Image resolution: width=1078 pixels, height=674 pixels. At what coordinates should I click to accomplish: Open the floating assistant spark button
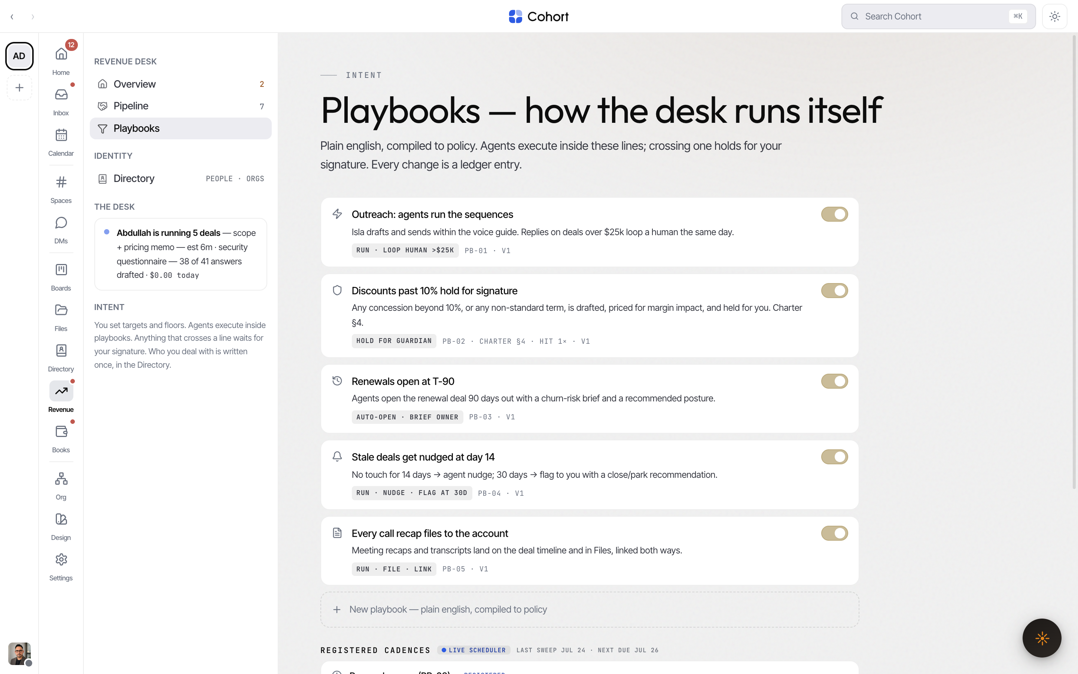[1042, 638]
